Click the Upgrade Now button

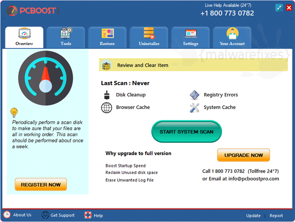click(x=244, y=155)
